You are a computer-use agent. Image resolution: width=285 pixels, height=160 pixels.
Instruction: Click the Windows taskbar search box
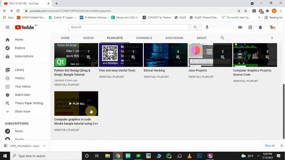pos(46,156)
